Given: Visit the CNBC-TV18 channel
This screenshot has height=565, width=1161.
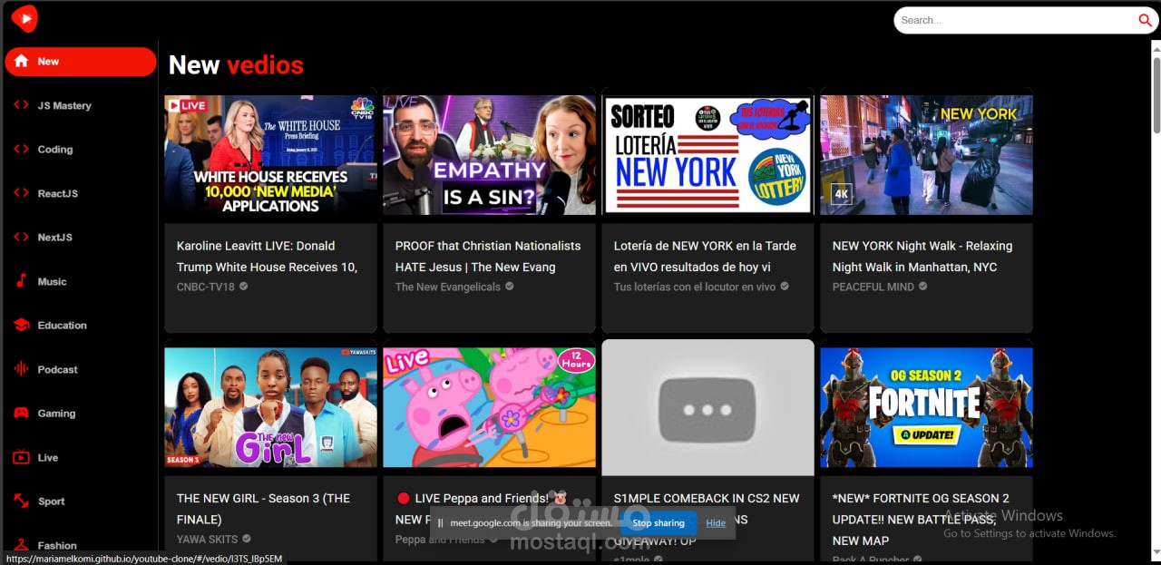Looking at the screenshot, I should click(x=205, y=287).
